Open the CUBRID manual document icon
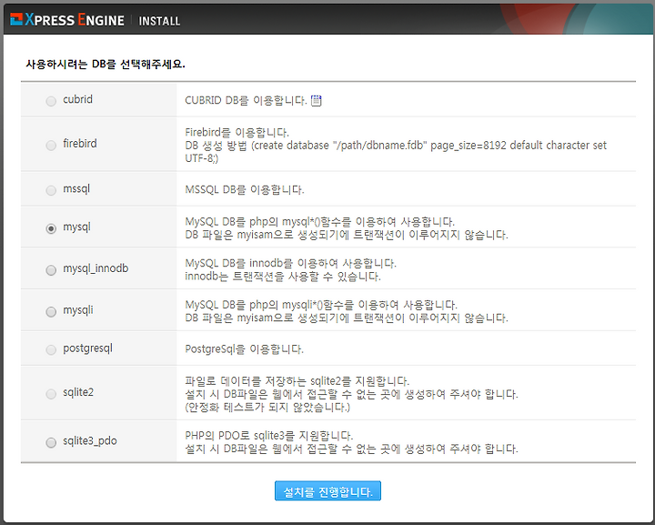The width and height of the screenshot is (655, 525). [x=317, y=101]
